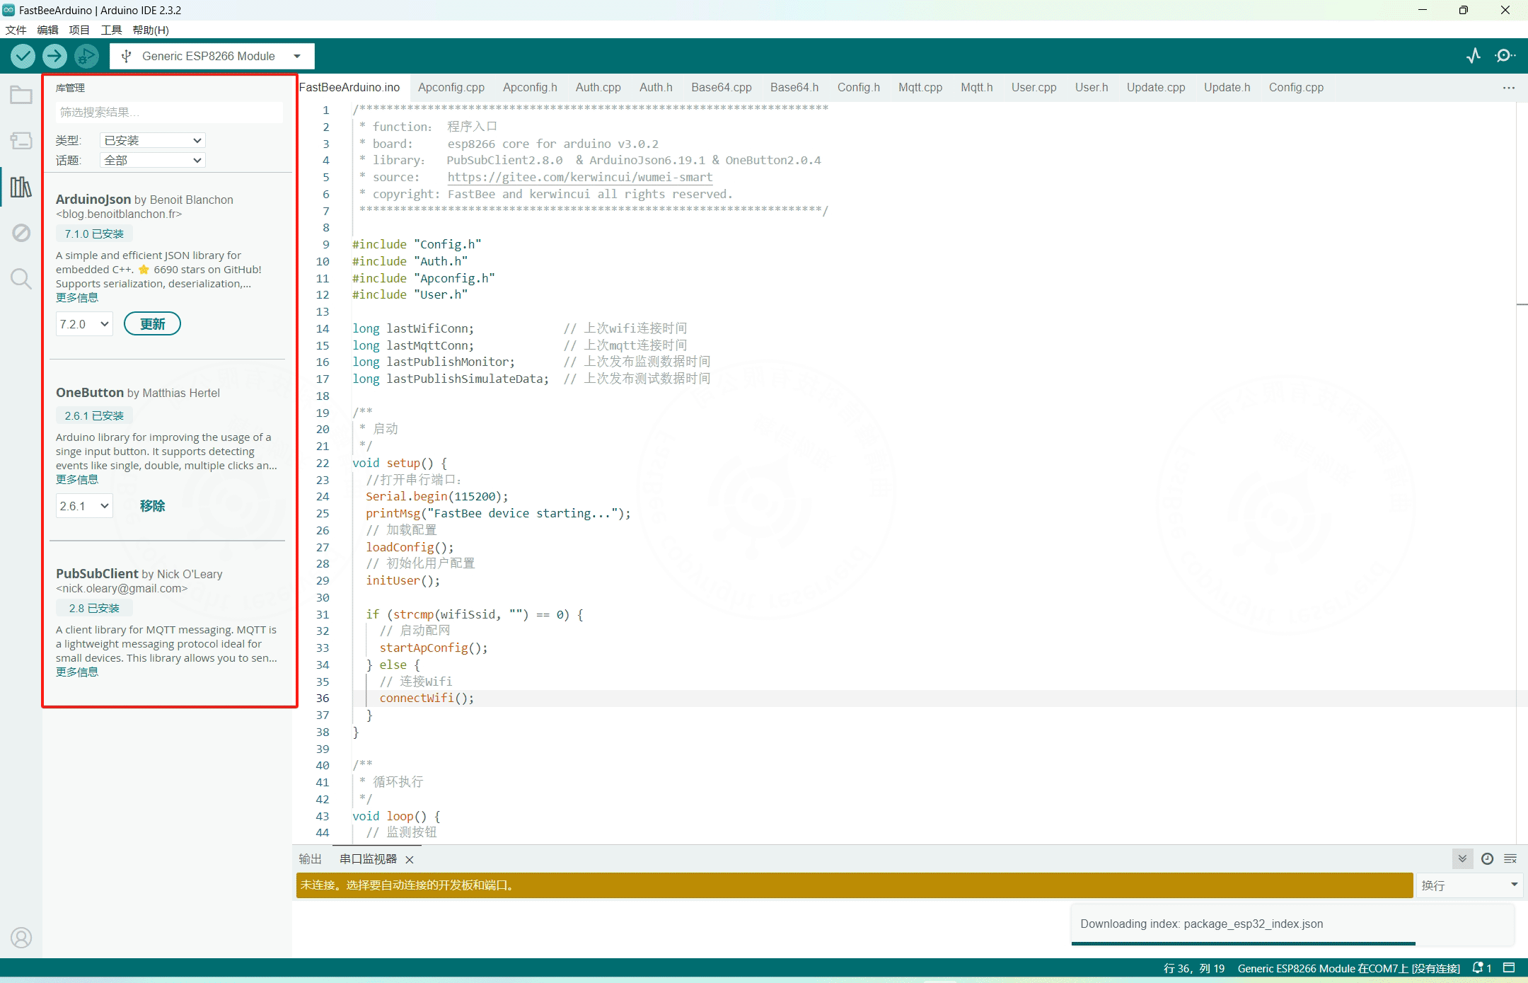Start debugging with the debug icon
This screenshot has height=983, width=1528.
[x=86, y=56]
